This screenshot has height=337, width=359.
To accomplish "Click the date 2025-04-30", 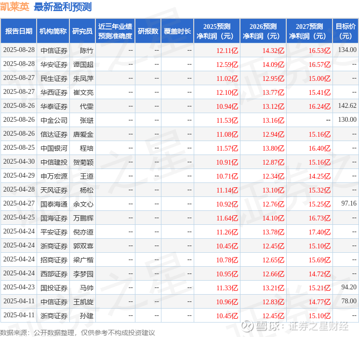I will (19, 161).
